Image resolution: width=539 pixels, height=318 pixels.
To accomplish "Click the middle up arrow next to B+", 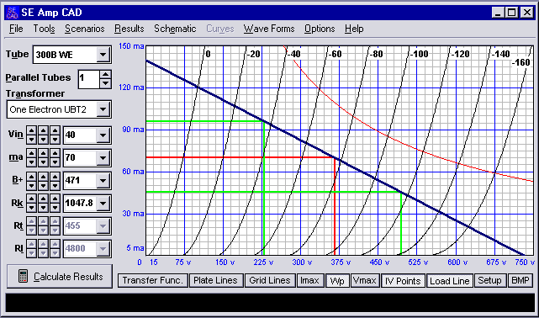I will (x=43, y=177).
